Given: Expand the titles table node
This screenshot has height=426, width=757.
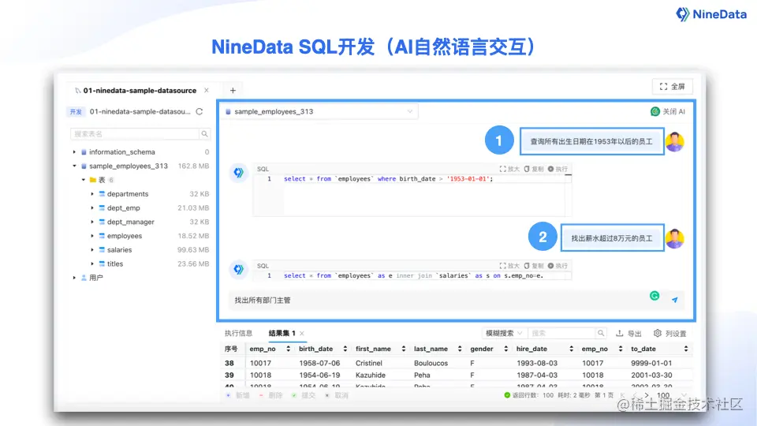Looking at the screenshot, I should [92, 263].
